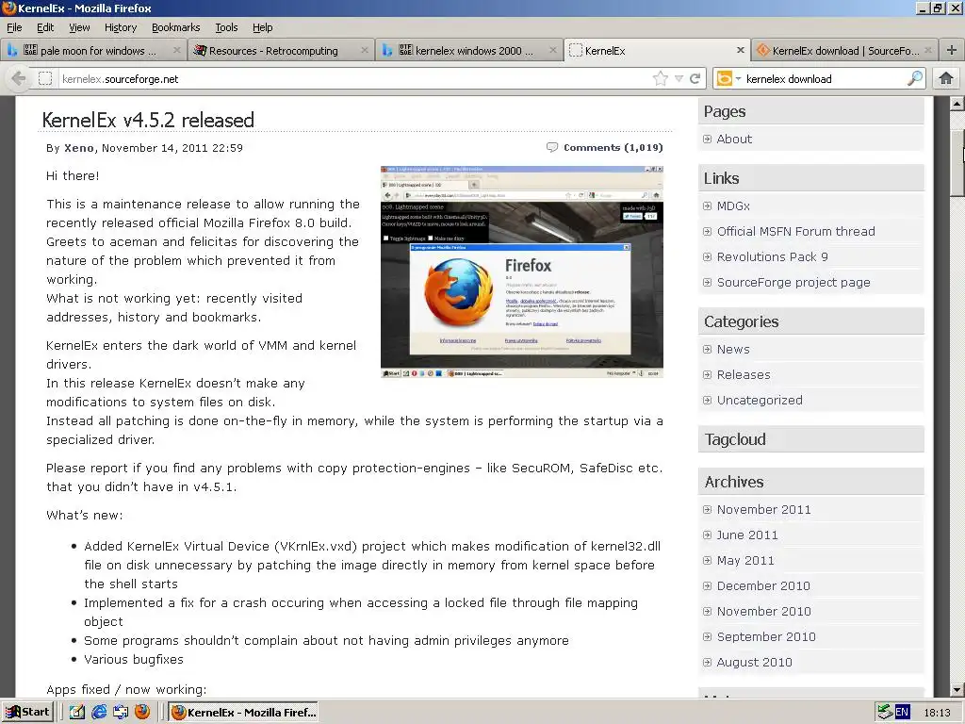Close the active KernelEx tab
Screen dimensions: 965x724
(x=741, y=50)
